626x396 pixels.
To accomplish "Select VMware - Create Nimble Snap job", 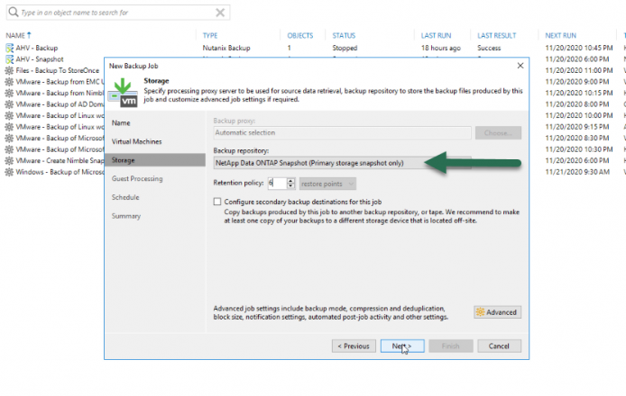I will coord(60,161).
